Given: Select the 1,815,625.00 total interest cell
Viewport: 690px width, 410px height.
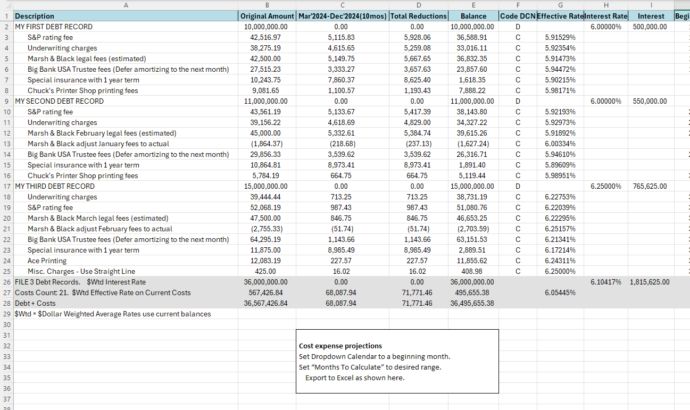Looking at the screenshot, I should [x=651, y=282].
